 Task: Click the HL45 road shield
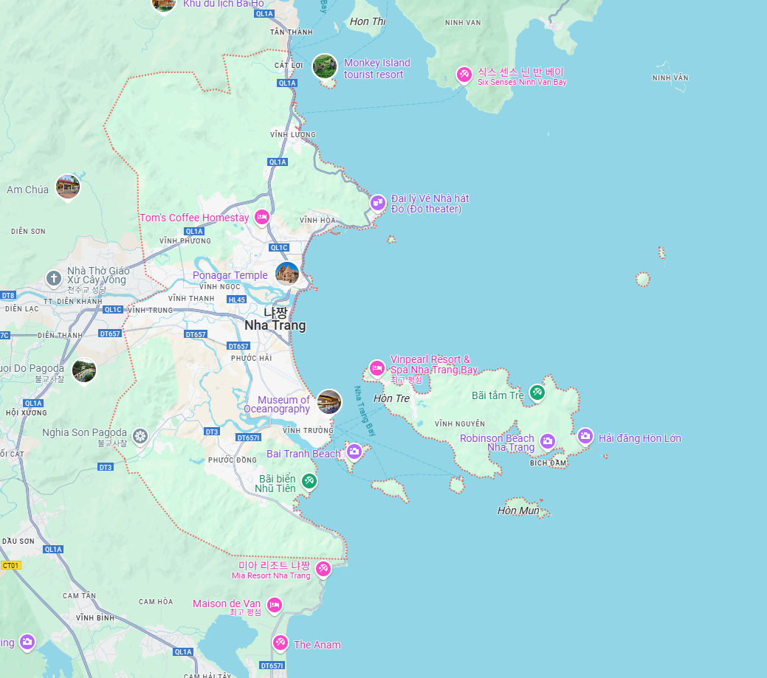coord(237,300)
